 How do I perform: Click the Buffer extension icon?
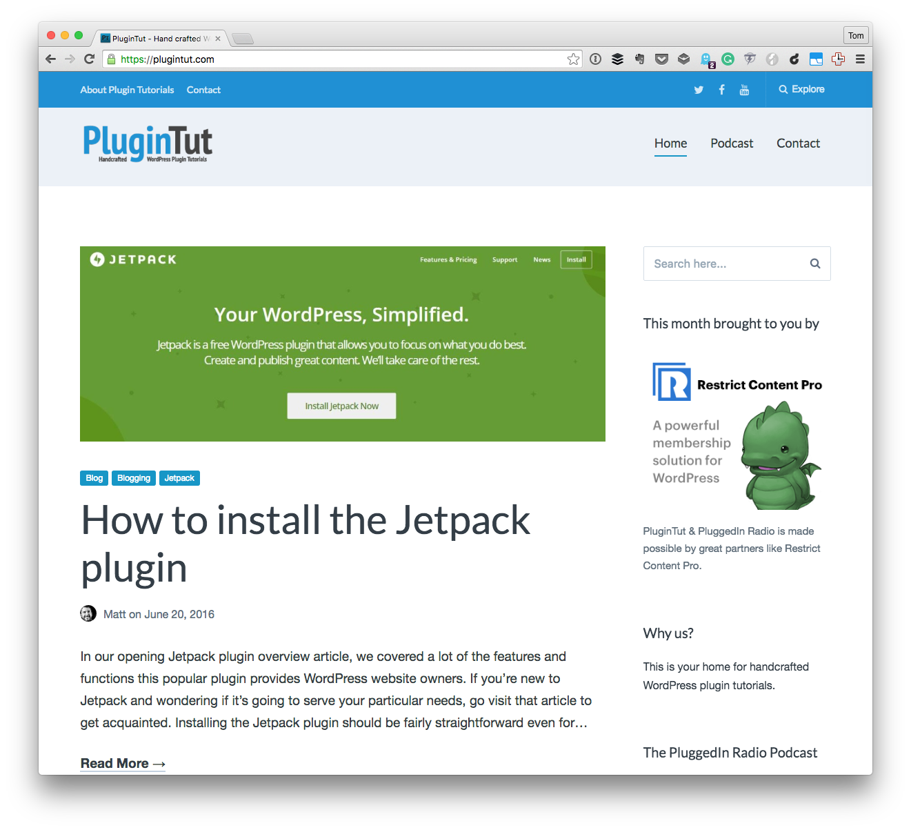[x=617, y=59]
